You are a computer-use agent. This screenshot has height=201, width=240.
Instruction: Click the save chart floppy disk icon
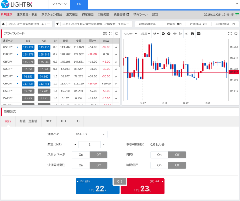[192, 33]
